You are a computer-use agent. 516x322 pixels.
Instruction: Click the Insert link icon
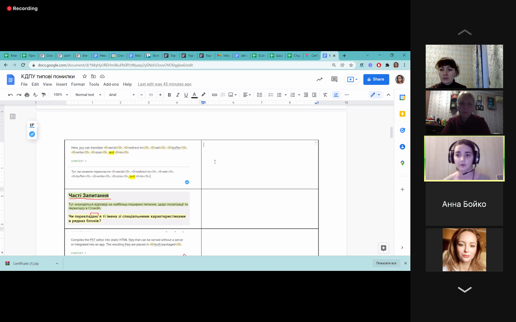pos(214,95)
